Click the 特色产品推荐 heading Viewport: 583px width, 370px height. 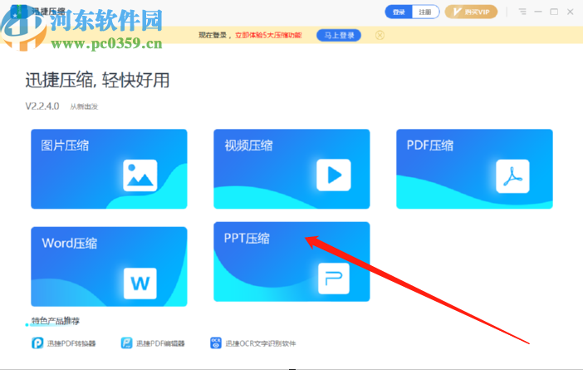coord(56,321)
